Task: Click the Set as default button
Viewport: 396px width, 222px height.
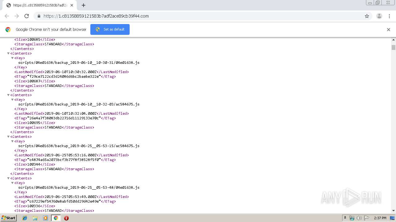Action: (110, 29)
